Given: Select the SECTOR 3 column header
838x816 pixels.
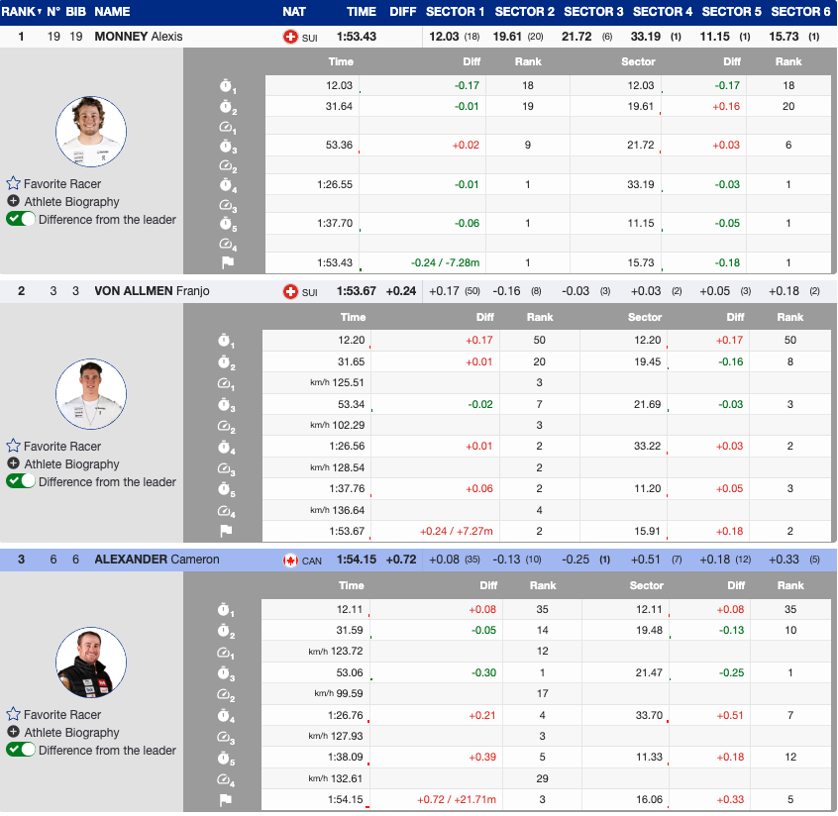Looking at the screenshot, I should (x=593, y=12).
